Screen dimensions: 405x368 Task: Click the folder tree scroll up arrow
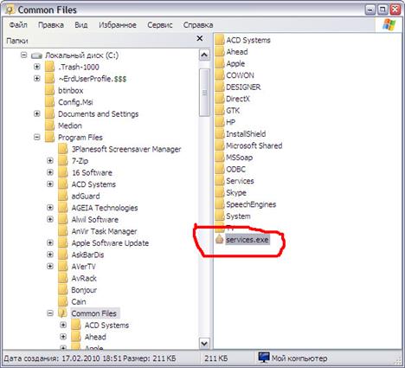point(204,55)
